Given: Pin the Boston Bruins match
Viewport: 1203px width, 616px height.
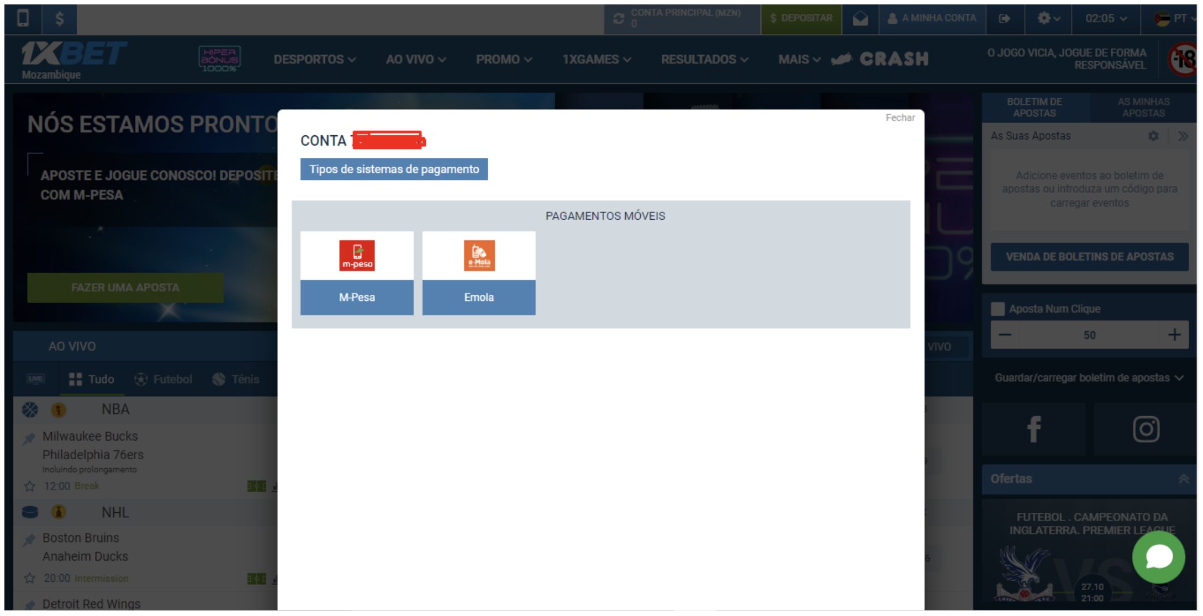Looking at the screenshot, I should coord(29,540).
